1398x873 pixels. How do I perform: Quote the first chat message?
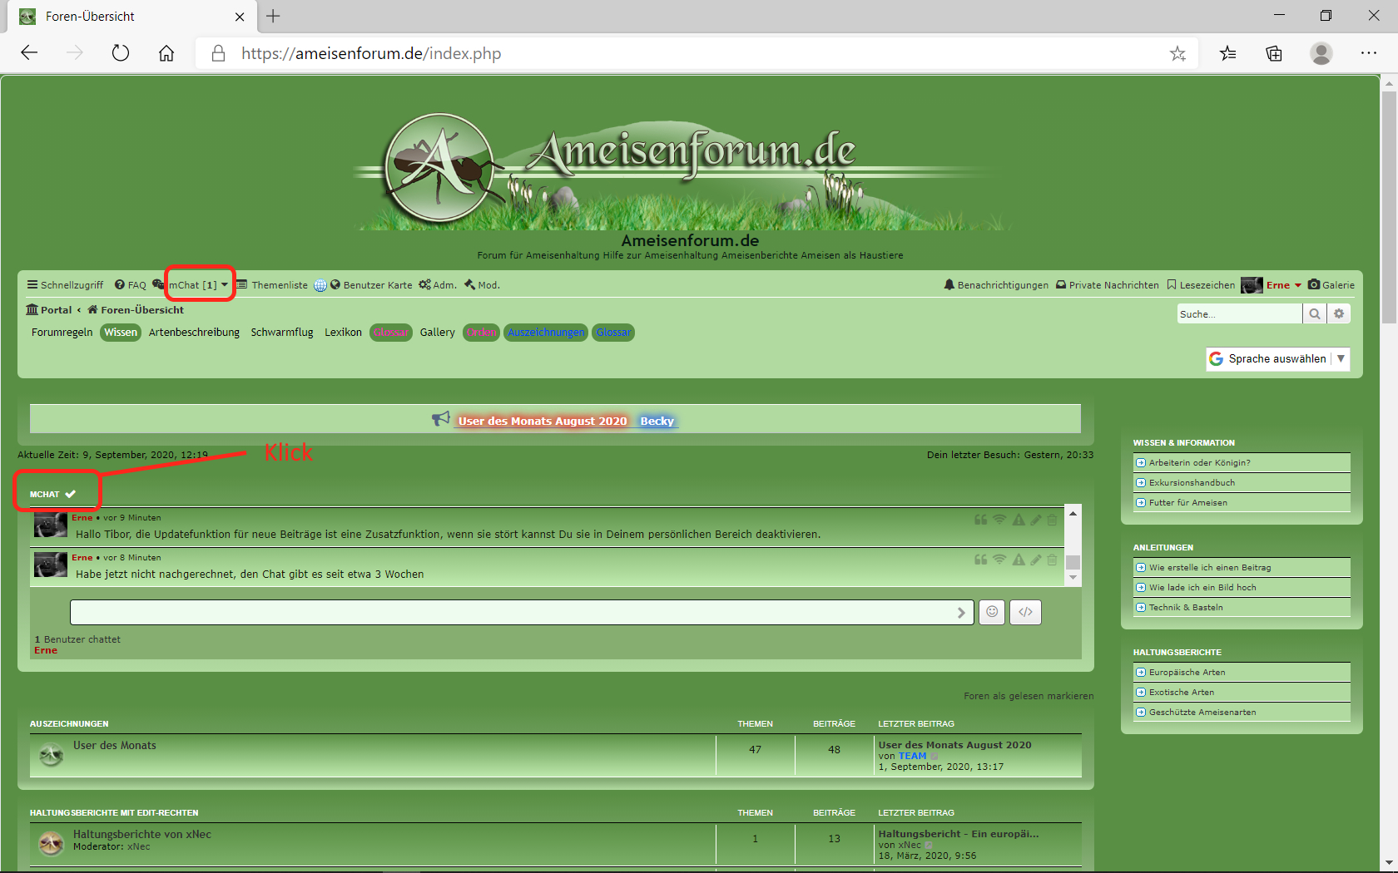point(980,520)
